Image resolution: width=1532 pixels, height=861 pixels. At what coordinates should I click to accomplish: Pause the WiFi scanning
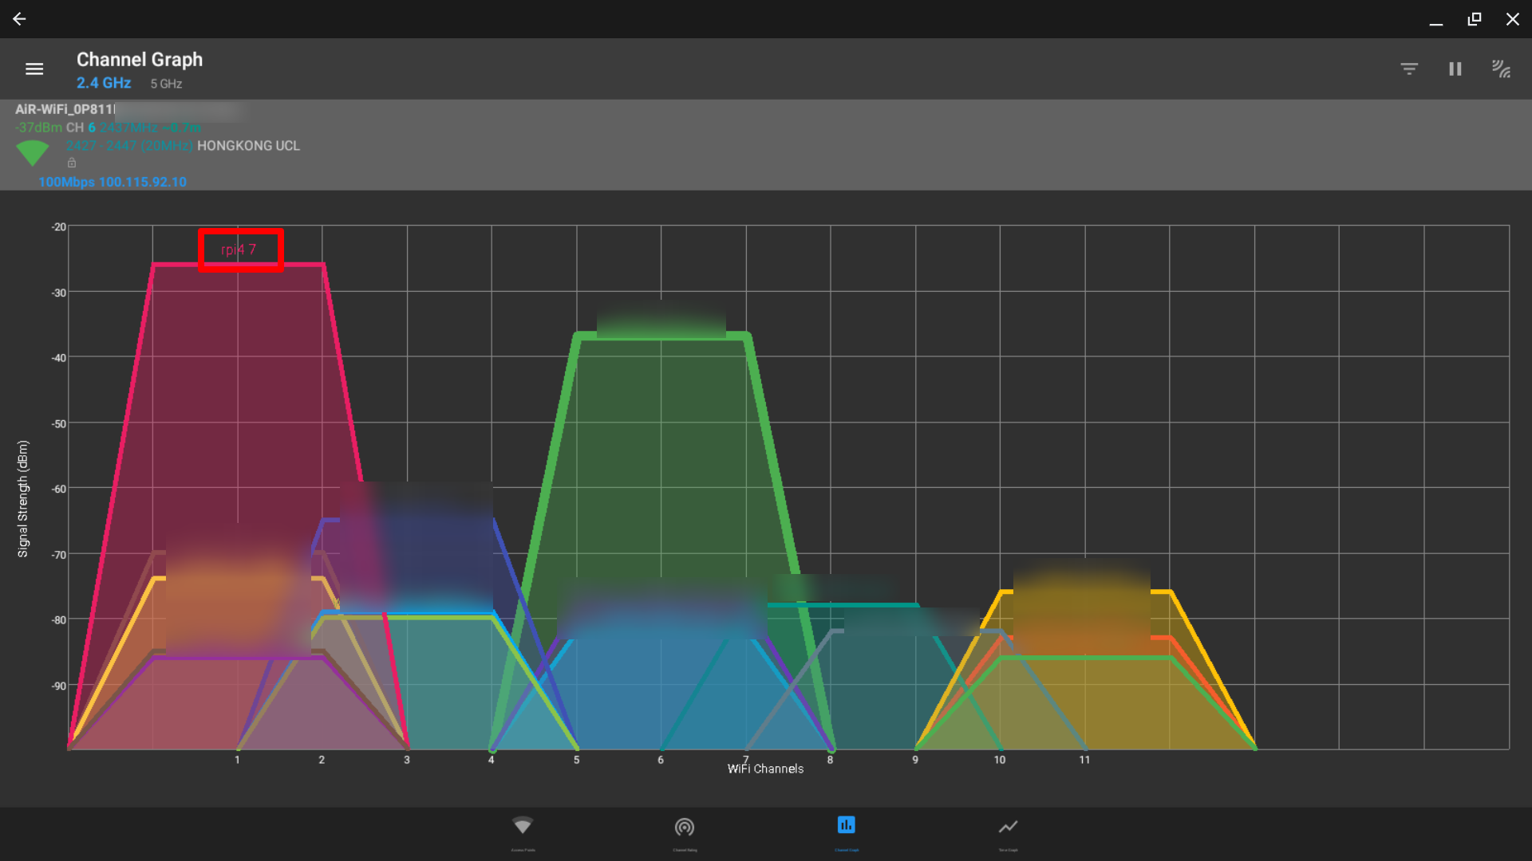click(x=1455, y=69)
